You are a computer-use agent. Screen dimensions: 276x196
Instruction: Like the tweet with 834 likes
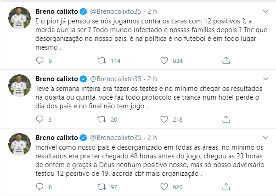pyautogui.click(x=164, y=60)
